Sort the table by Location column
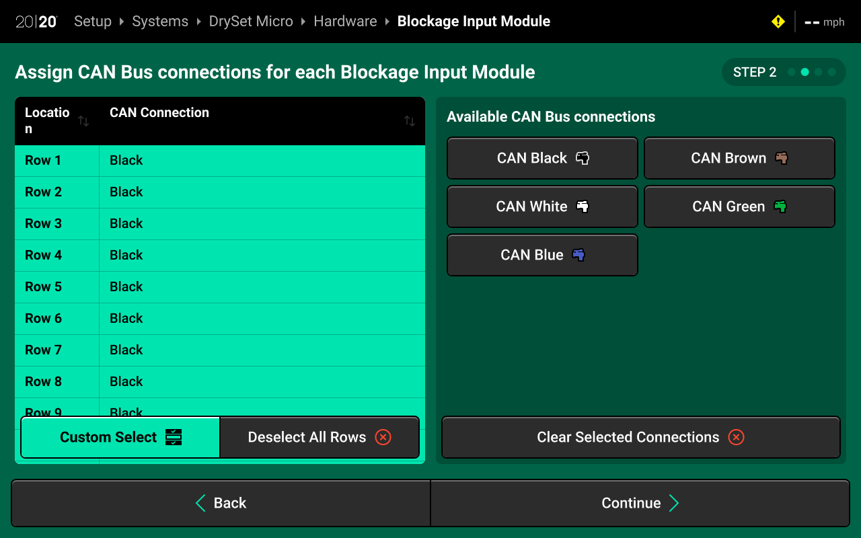This screenshot has width=861, height=538. 83,121
